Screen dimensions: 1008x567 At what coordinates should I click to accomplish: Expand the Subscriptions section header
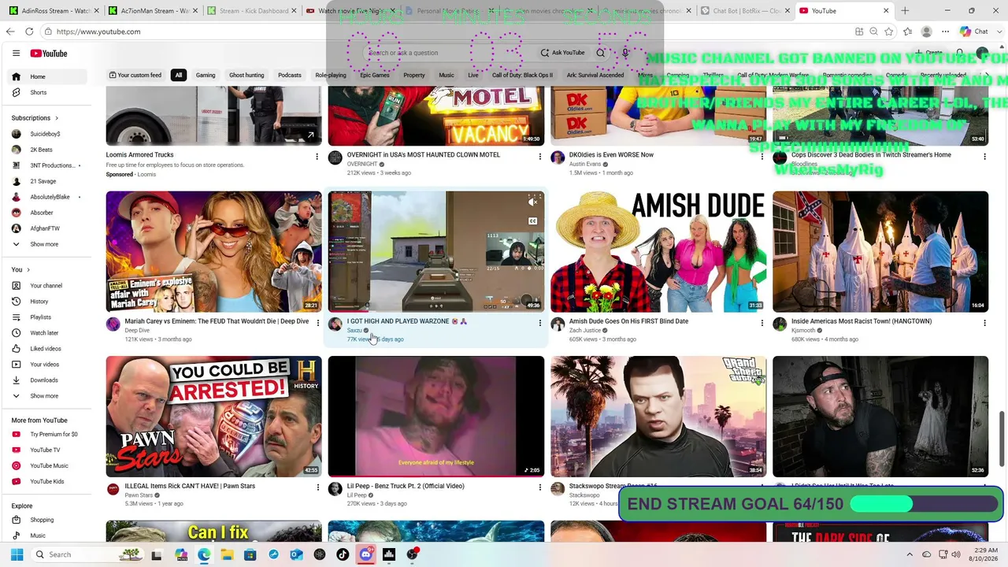[x=35, y=118]
